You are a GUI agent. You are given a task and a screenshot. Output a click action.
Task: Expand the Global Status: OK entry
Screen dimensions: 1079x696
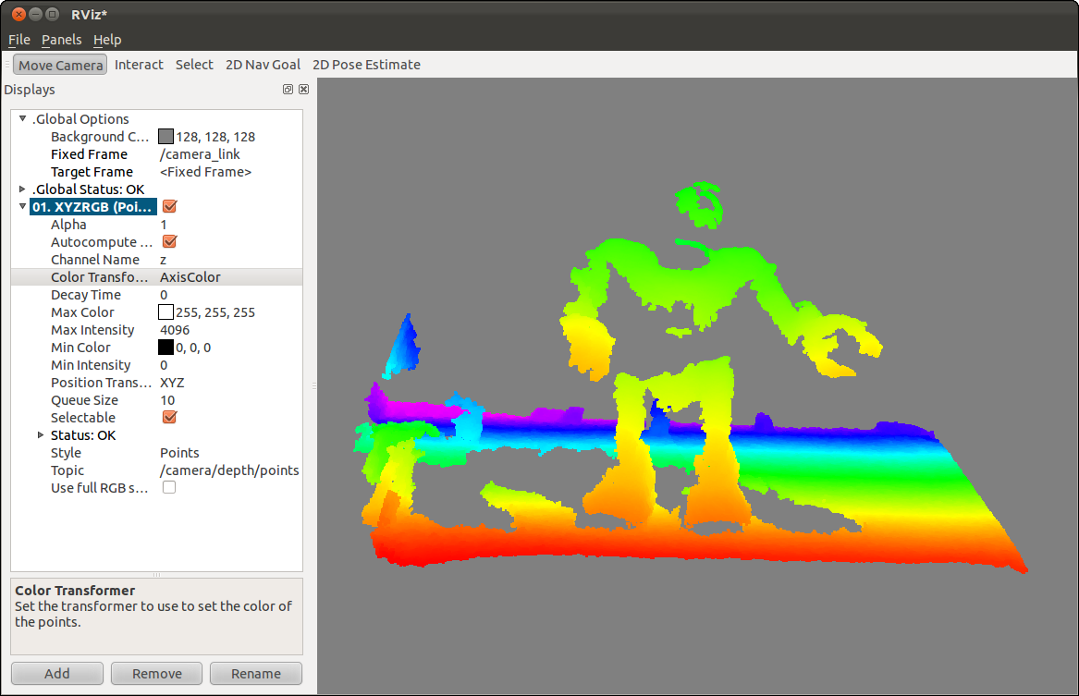pos(23,189)
